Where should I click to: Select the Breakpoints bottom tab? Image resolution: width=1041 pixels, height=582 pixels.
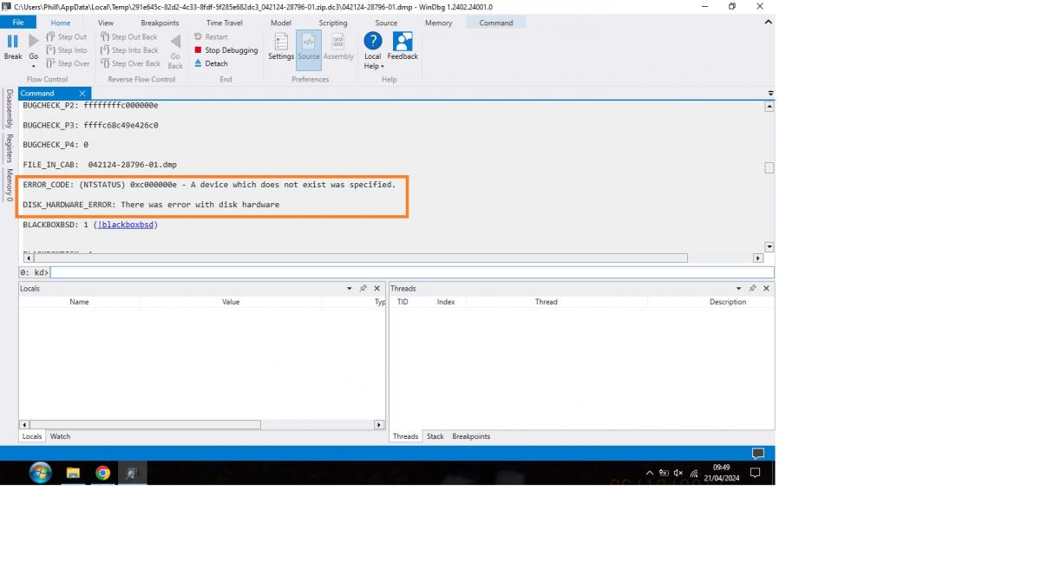coord(471,436)
